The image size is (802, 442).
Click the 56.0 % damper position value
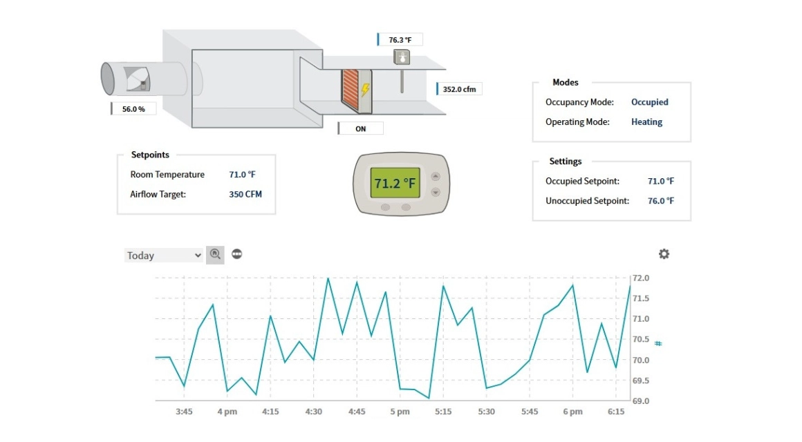coord(133,109)
